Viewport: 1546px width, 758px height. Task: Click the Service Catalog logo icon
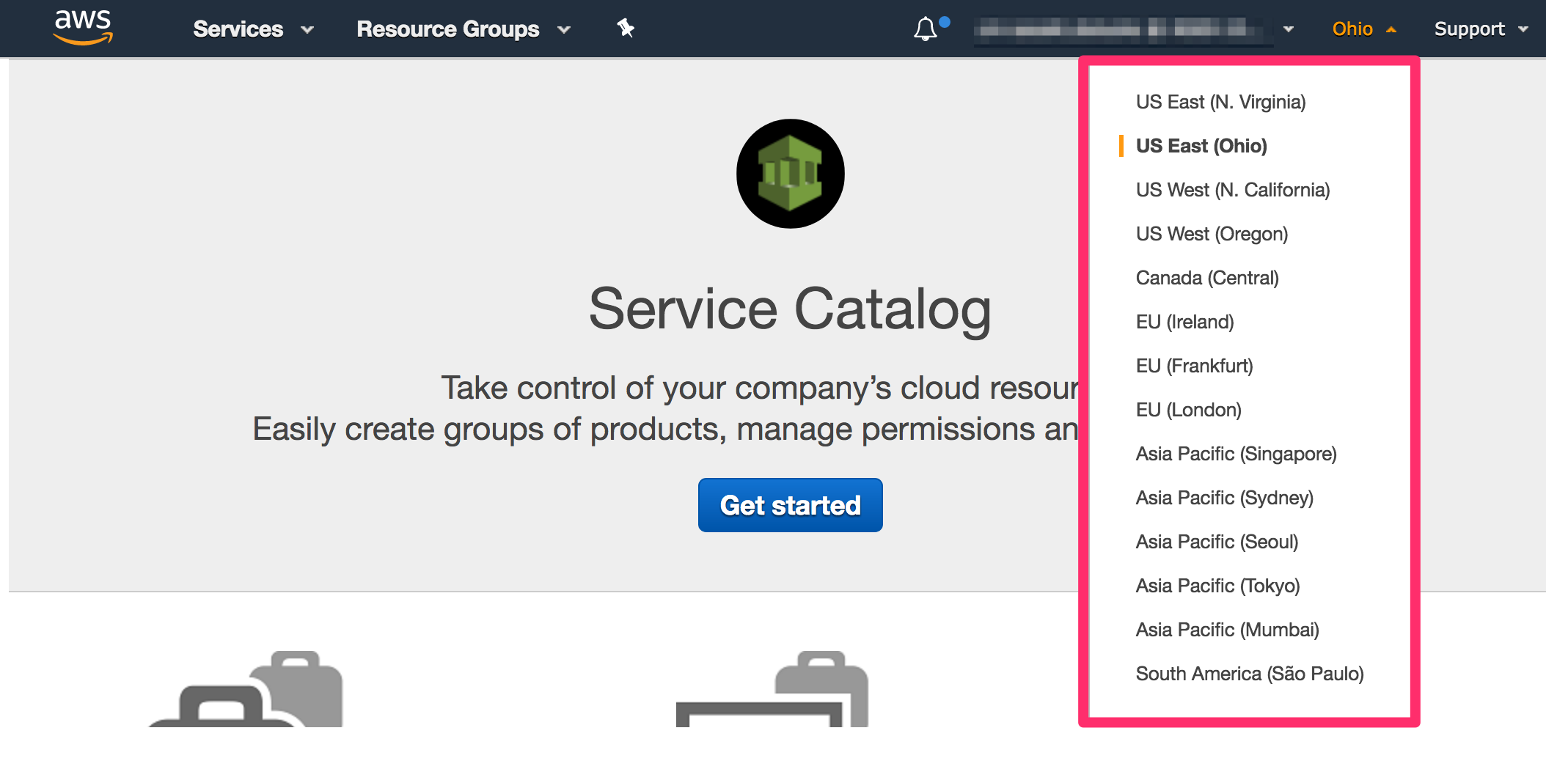790,172
